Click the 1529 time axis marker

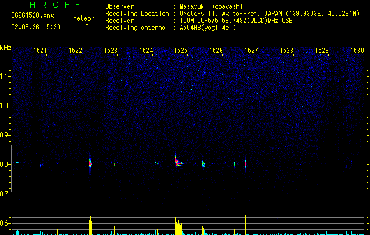coord(322,51)
